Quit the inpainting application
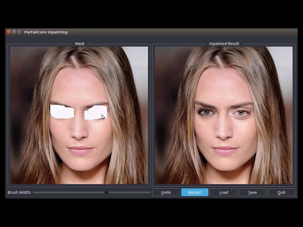303x227 pixels. 281,192
